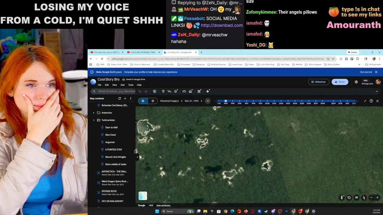This screenshot has height=215, width=383.
Task: Open the View menu
Action: coord(115,85)
